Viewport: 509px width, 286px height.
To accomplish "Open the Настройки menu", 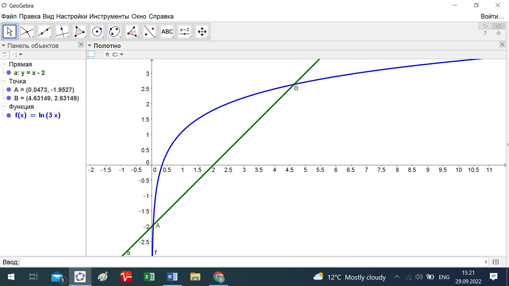I will click(x=71, y=16).
